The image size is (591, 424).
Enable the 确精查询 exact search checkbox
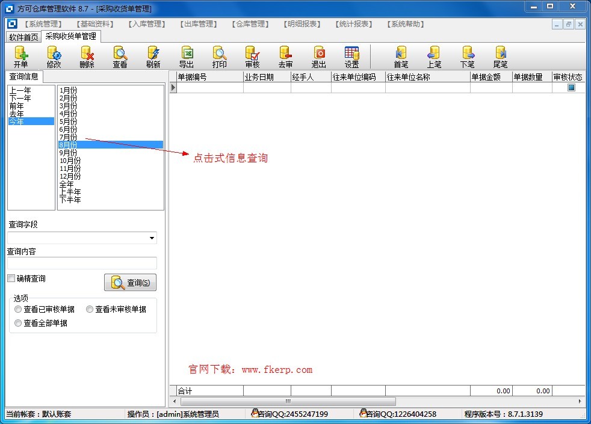11,278
